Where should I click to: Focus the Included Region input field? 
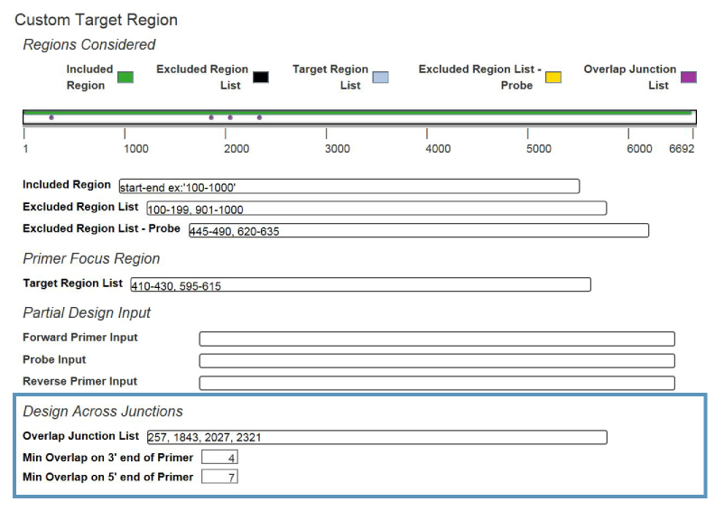pyautogui.click(x=349, y=187)
